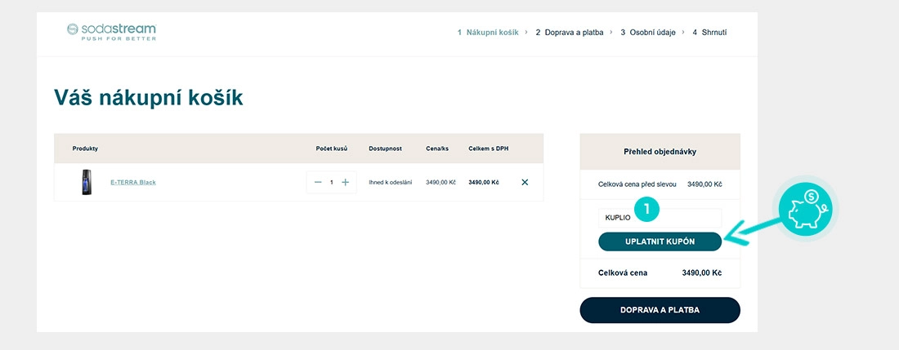The height and width of the screenshot is (350, 899).
Task: Click the SodaStream logo
Action: coord(111,32)
